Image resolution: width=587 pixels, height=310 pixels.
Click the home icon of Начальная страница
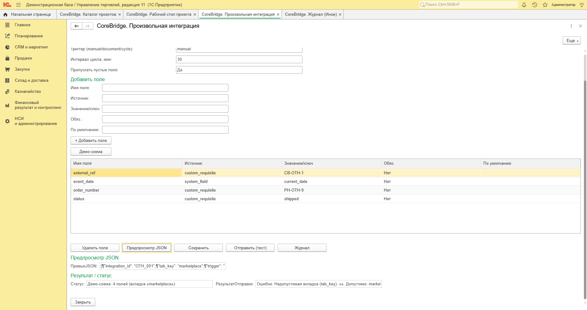coord(5,14)
